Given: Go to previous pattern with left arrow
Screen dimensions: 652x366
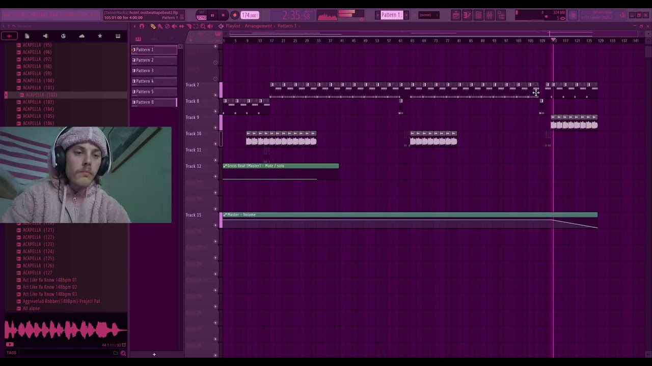Looking at the screenshot, I should [377, 15].
